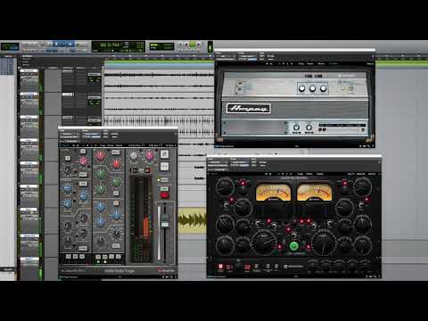Click the right VU meter on the compressor
This screenshot has height=321, width=428.
314,193
